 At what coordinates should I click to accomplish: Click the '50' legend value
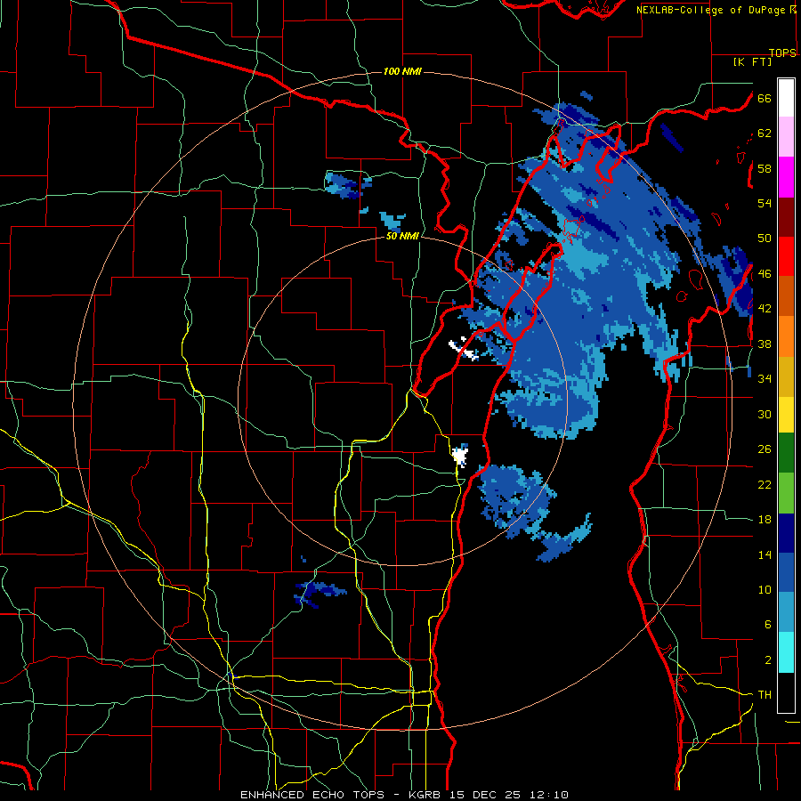[x=765, y=239]
